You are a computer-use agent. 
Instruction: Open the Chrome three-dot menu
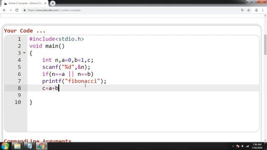pos(263,10)
